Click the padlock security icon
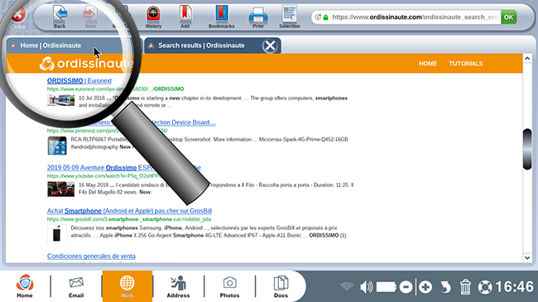538x302 pixels. (x=325, y=17)
